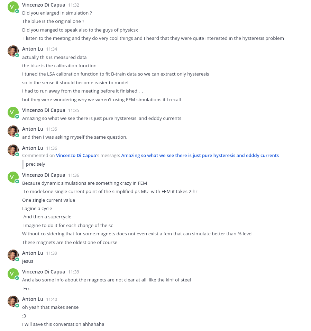Click the quoted reply text "precisely"

[36, 164]
